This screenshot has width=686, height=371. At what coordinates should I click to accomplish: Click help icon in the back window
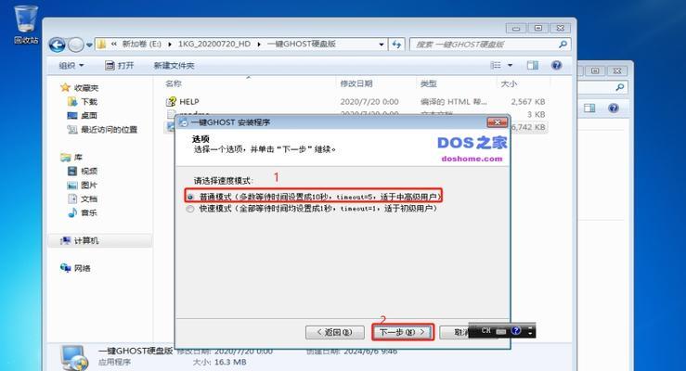pyautogui.click(x=614, y=108)
